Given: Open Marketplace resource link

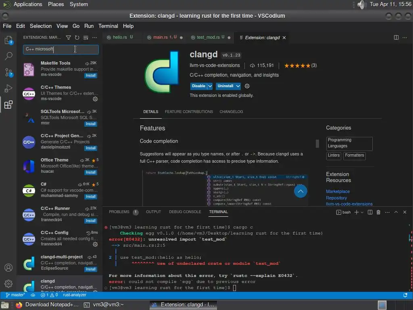Looking at the screenshot, I should (338, 191).
